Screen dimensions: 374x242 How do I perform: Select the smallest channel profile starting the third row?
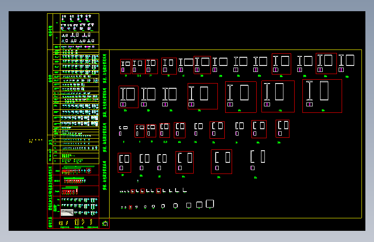pos(120,127)
